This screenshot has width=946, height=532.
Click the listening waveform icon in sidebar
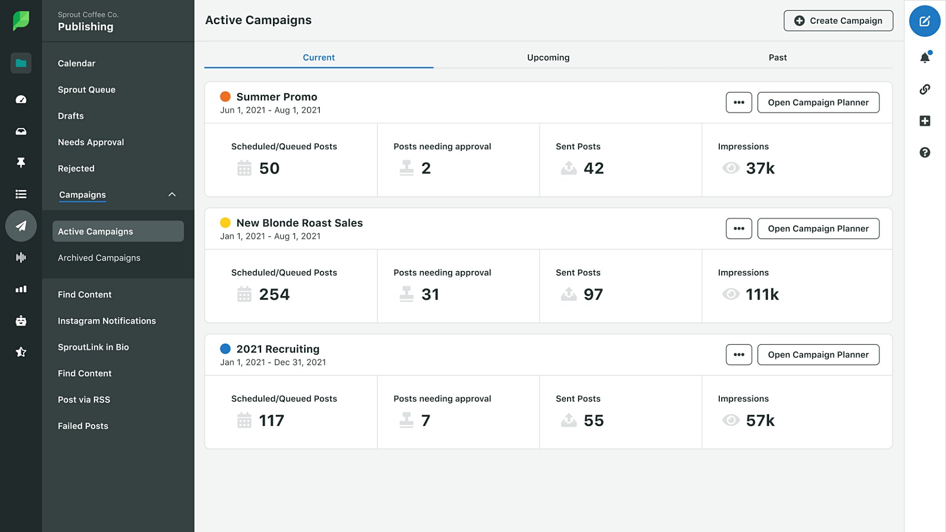tap(21, 257)
